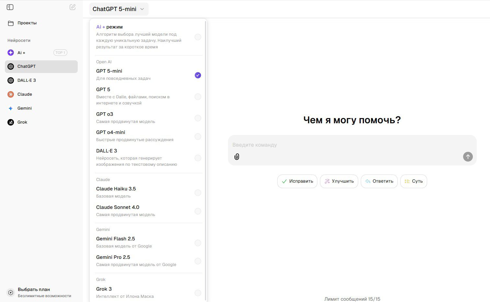Choose Claude Haiku 3.5 in the model list
This screenshot has width=490, height=302.
click(x=149, y=192)
